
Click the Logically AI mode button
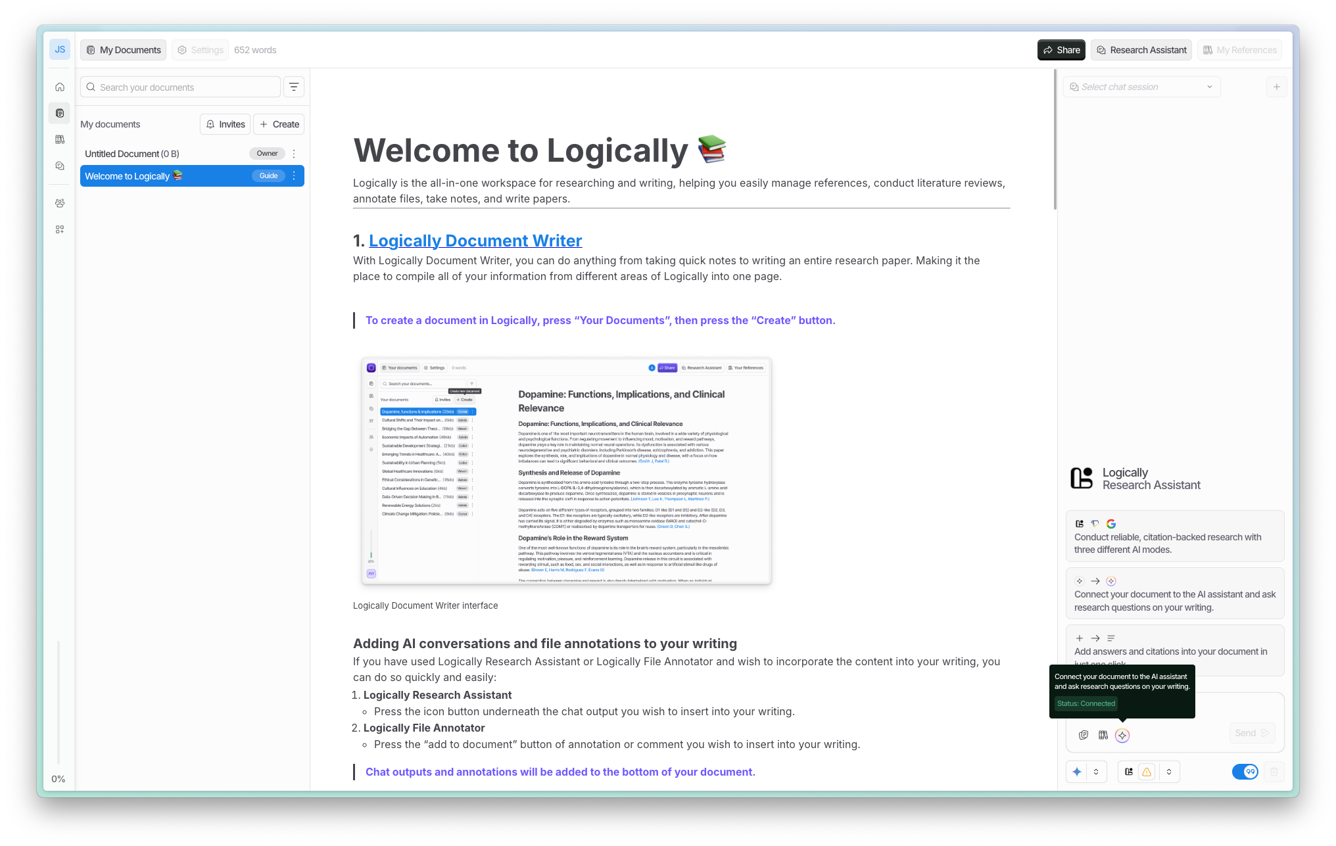1129,772
